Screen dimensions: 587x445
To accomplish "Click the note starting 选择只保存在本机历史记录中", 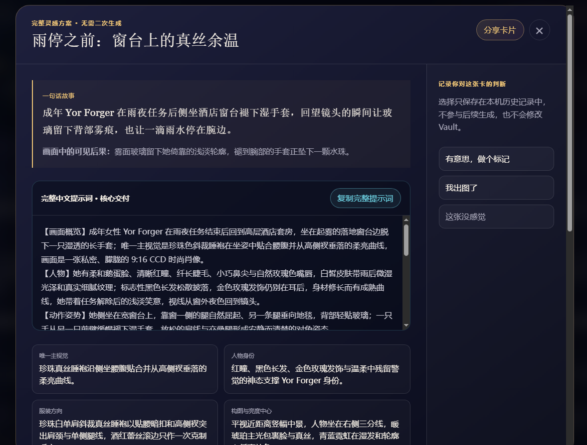I will (x=492, y=114).
